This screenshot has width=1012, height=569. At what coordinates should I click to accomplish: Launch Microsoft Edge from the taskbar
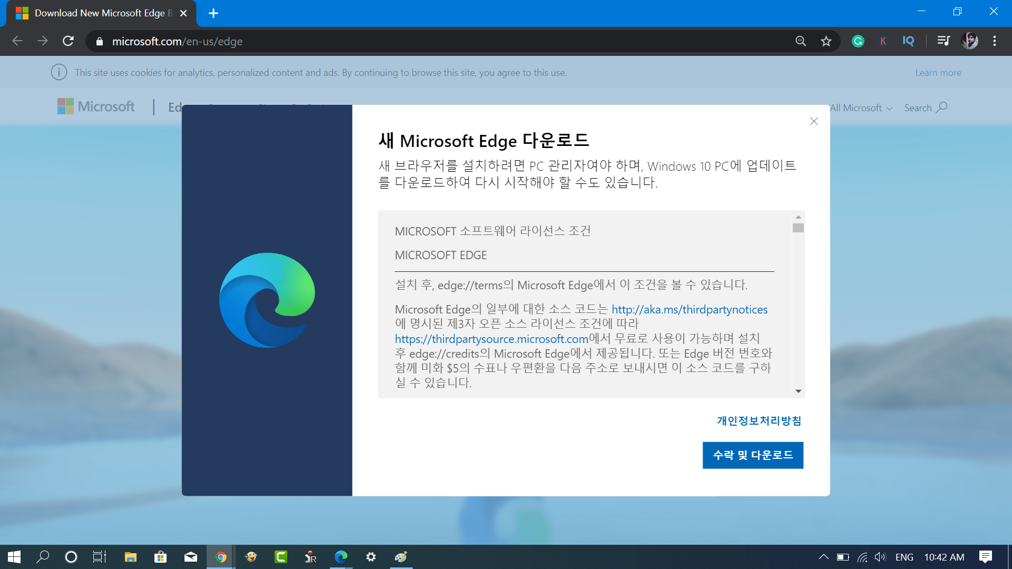pos(341,557)
